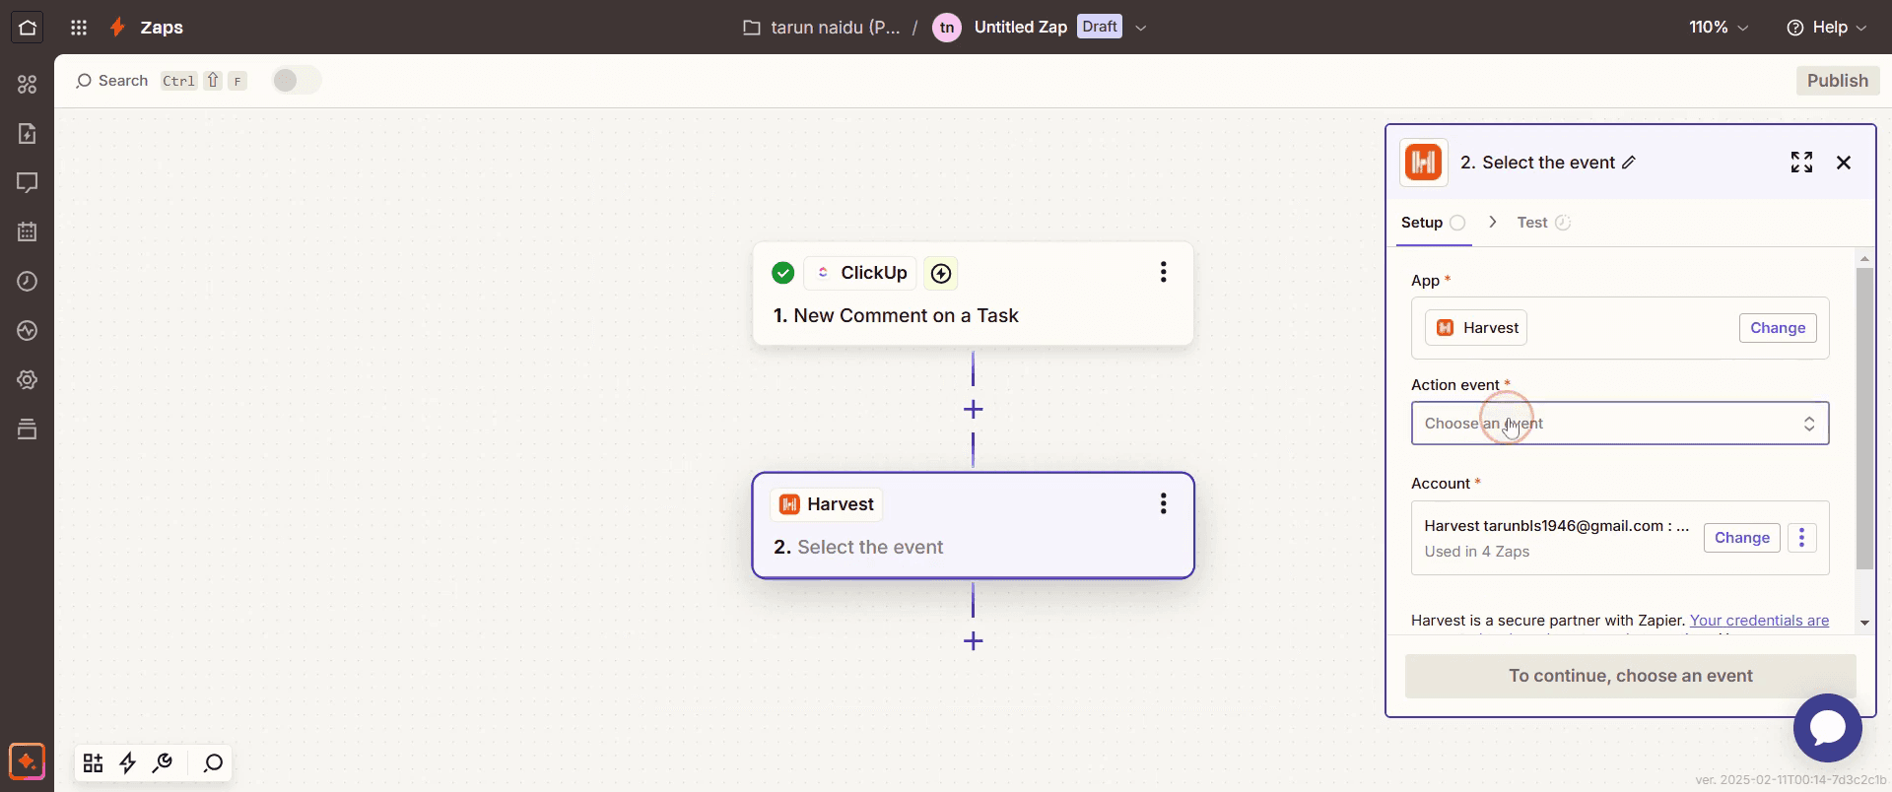This screenshot has height=792, width=1892.
Task: Open the Action event dropdown
Action: tap(1620, 424)
